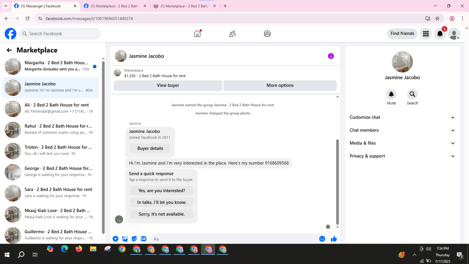469x264 pixels.
Task: Switch to the third Marketplace browser tab
Action: (185, 6)
